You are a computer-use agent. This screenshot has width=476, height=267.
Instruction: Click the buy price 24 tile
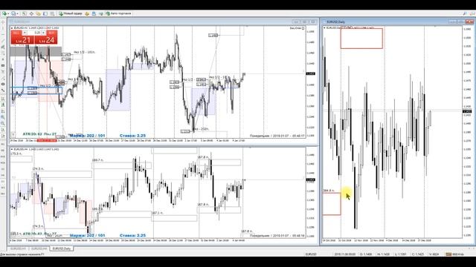(46, 40)
